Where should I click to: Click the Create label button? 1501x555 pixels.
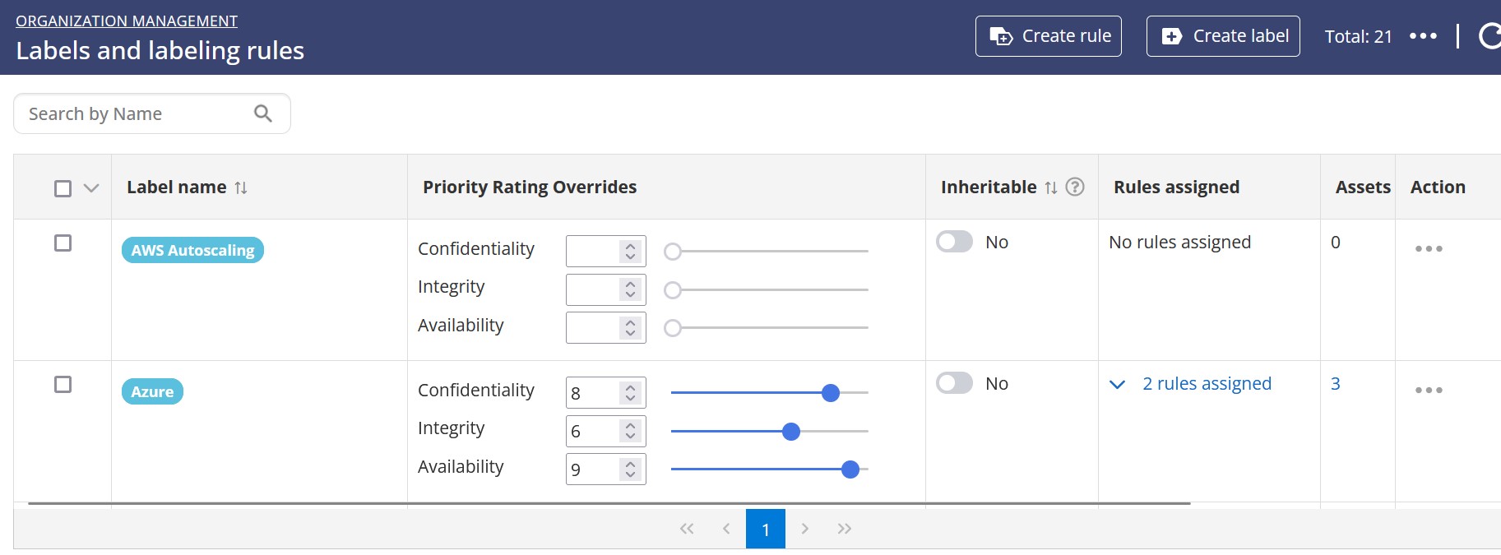1222,36
